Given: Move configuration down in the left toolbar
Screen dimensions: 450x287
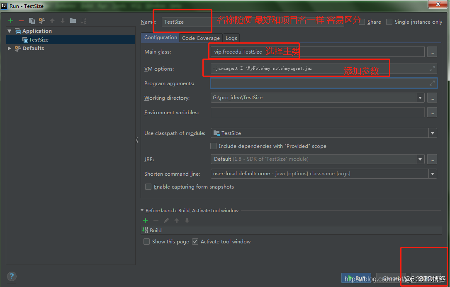Looking at the screenshot, I should [x=63, y=21].
